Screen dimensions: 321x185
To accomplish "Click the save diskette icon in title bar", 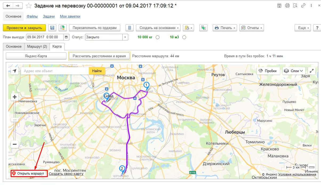I will pyautogui.click(x=279, y=6).
